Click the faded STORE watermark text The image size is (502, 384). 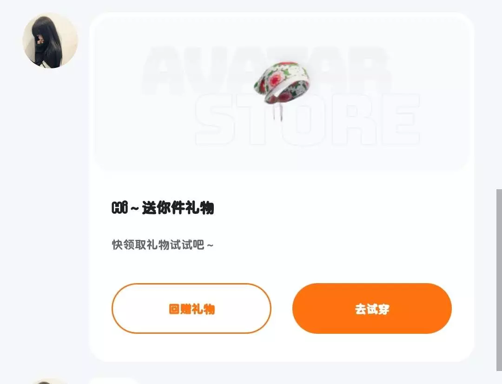coord(308,119)
